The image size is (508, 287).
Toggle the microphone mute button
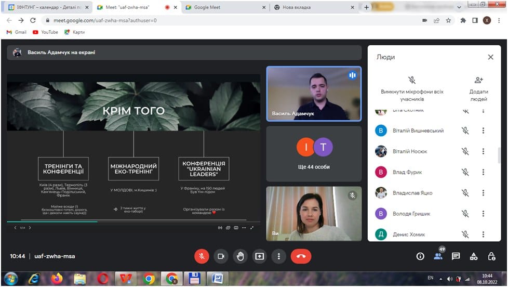coord(202,256)
